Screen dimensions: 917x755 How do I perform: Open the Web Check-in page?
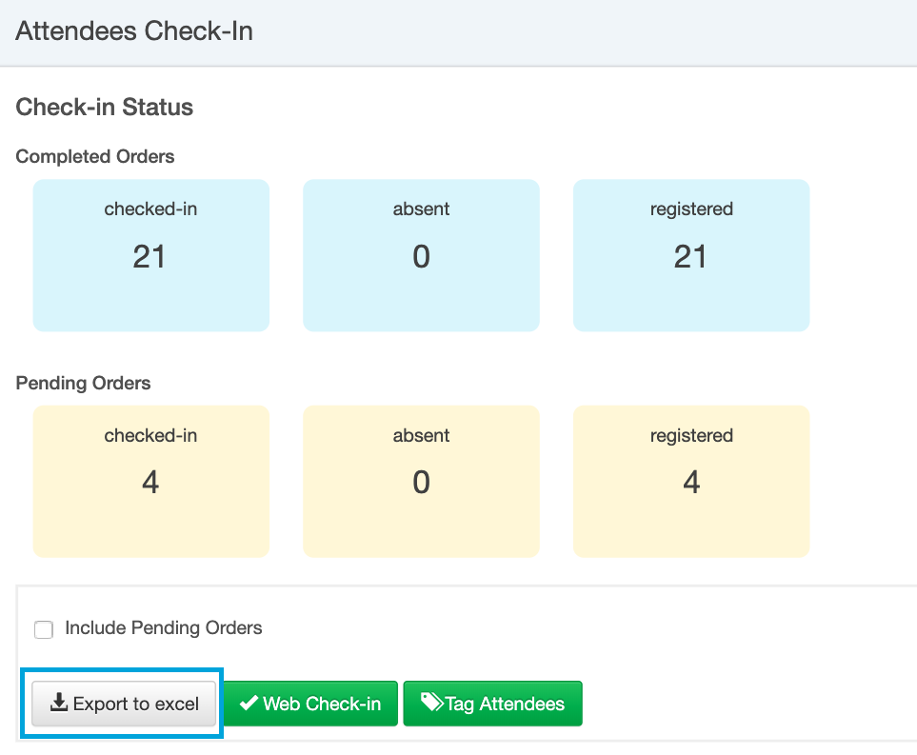pos(310,704)
